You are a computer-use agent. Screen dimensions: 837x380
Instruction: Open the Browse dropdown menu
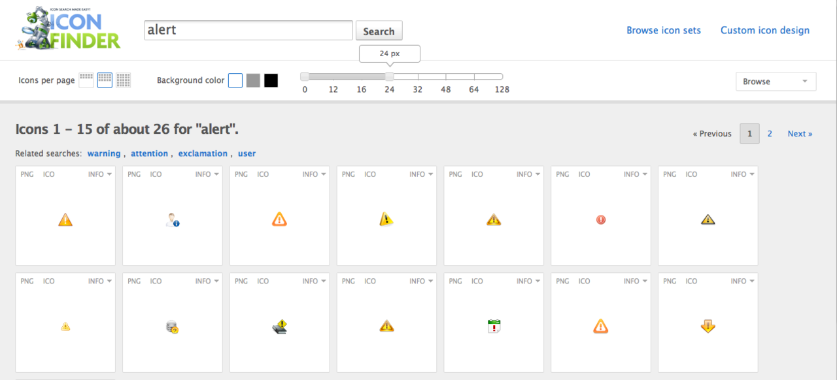[776, 81]
